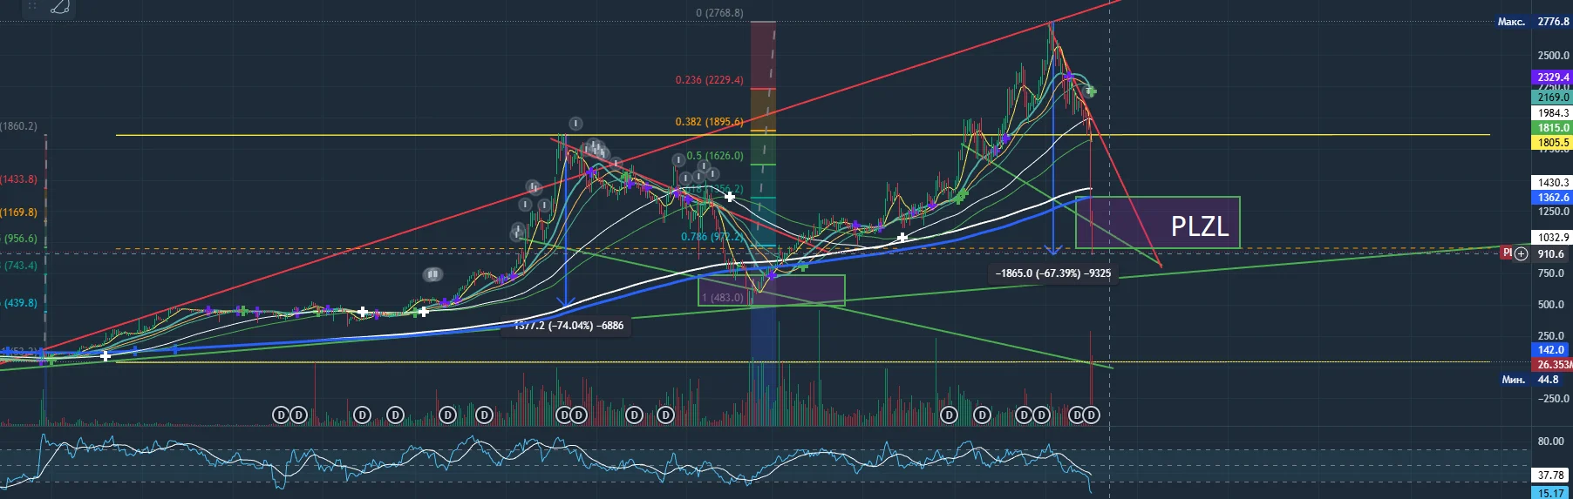Screen dimensions: 1573x499
Task: Click the Fibonacci label 0.382 (1895.6)
Action: [709, 122]
